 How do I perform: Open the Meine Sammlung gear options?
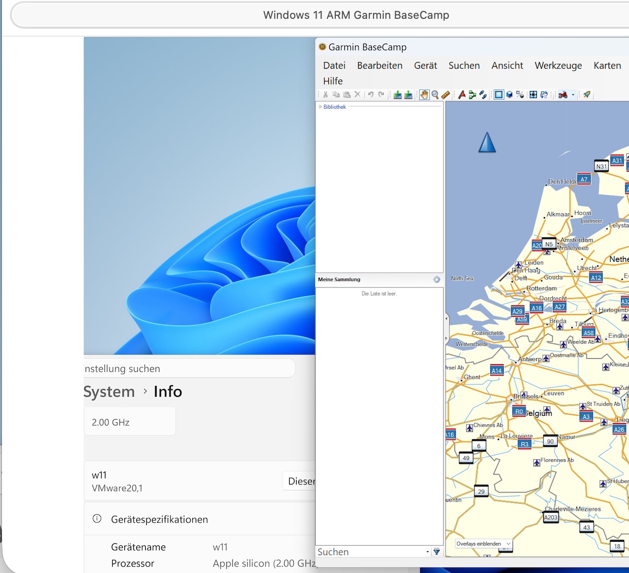(x=436, y=280)
